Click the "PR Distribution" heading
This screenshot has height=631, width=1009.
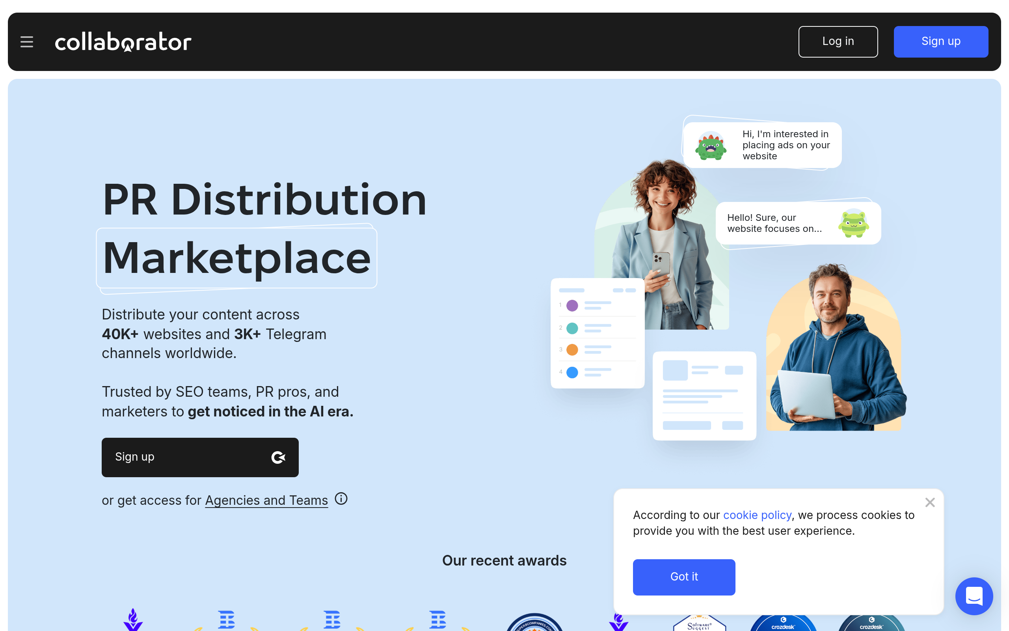(x=265, y=200)
